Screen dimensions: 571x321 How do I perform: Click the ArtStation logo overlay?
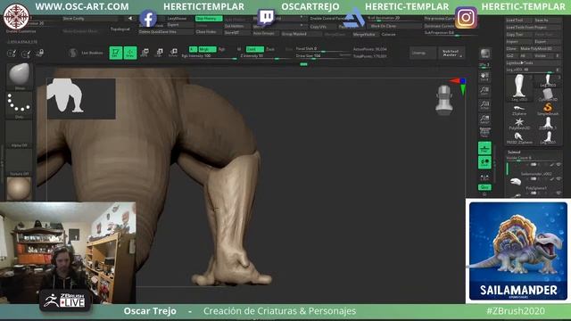[354, 18]
